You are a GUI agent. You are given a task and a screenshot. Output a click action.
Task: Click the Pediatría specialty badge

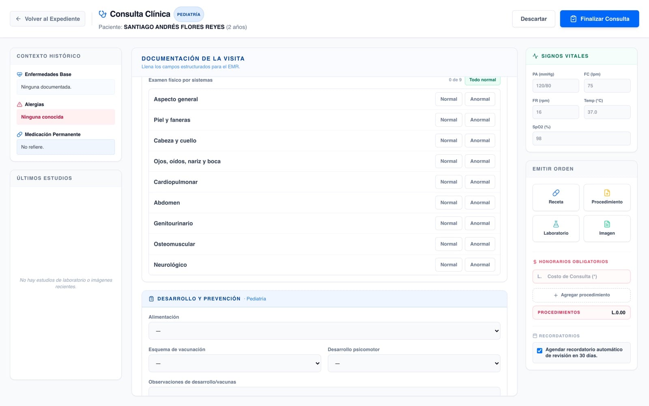coord(189,14)
